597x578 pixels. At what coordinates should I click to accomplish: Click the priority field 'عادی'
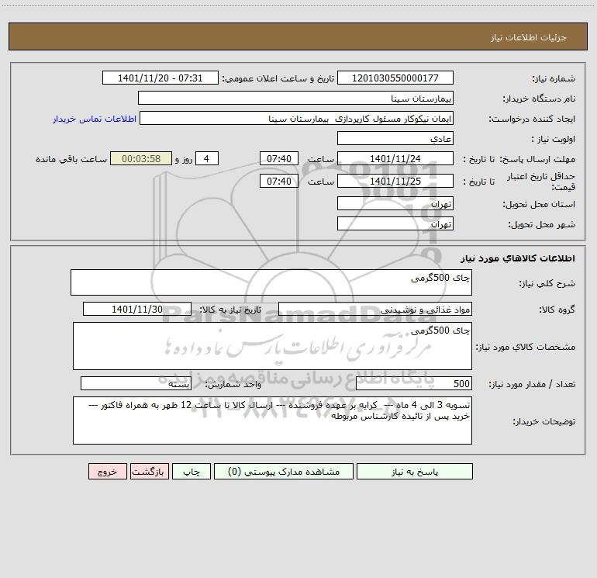click(x=395, y=138)
